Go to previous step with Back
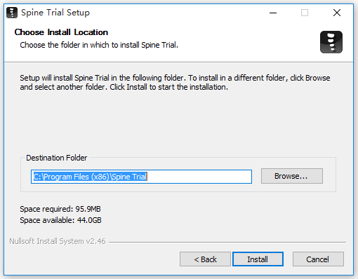The height and width of the screenshot is (279, 358). point(205,259)
